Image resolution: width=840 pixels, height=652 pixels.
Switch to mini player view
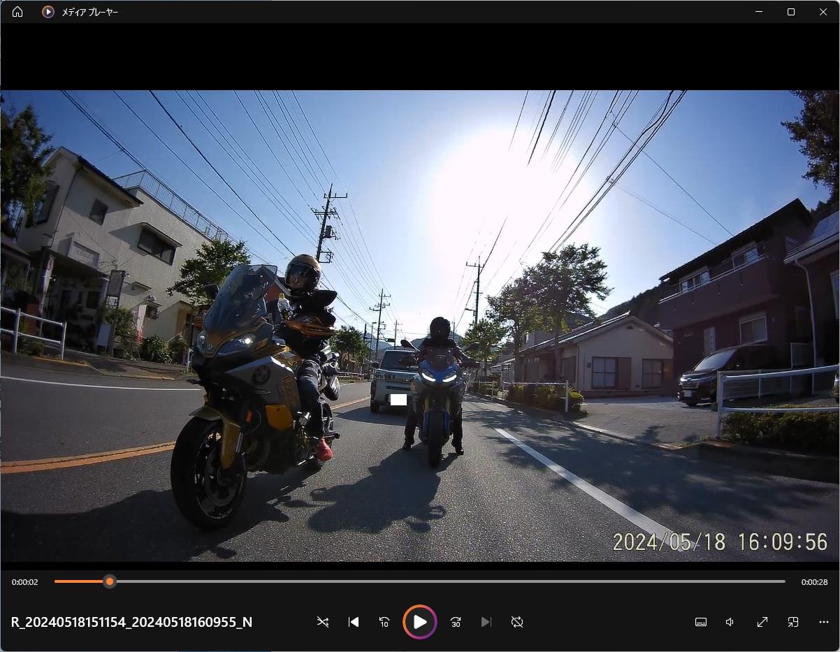(x=793, y=622)
